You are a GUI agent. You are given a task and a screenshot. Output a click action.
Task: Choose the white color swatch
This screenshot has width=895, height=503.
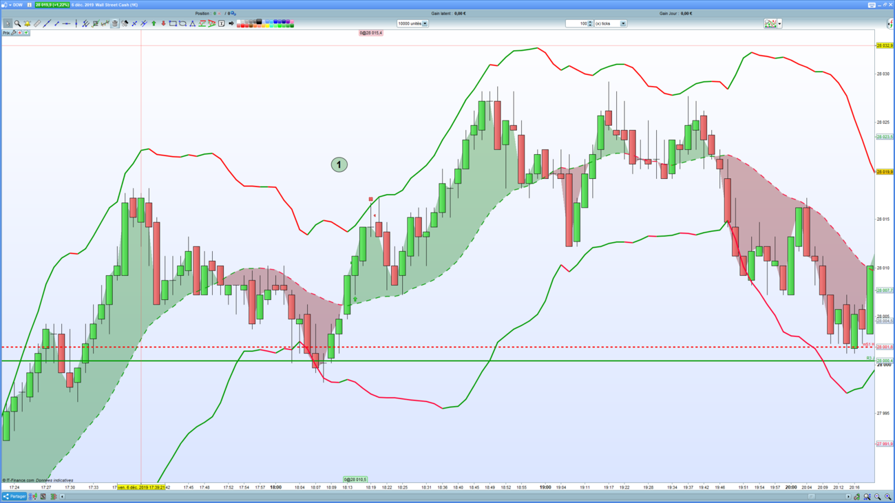coord(240,21)
